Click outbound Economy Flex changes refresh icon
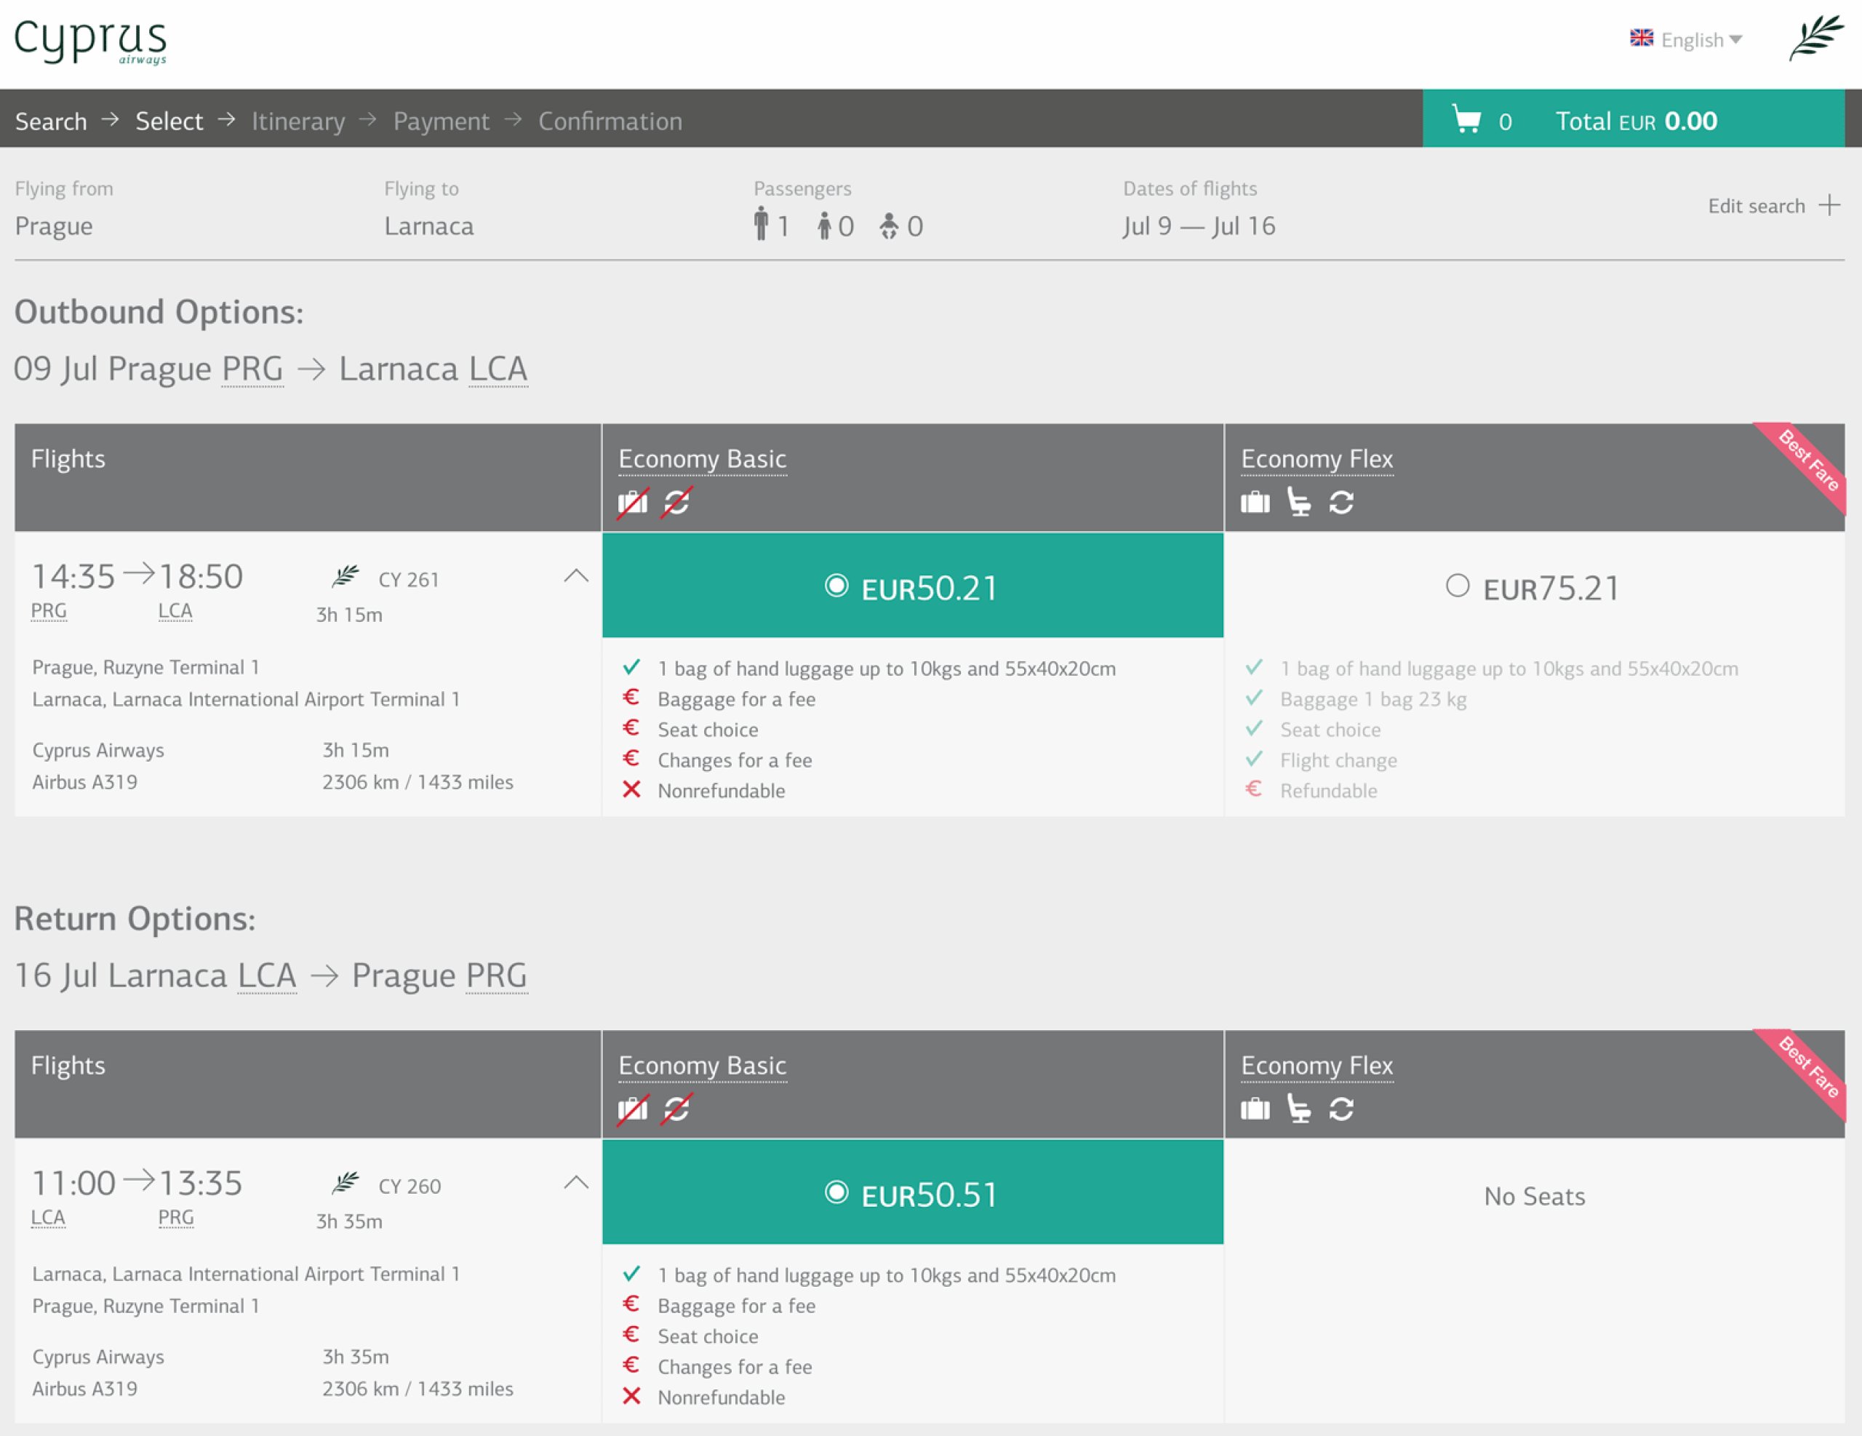 click(x=1341, y=502)
